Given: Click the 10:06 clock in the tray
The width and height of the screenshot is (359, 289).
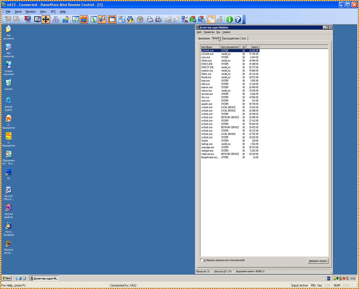Looking at the screenshot, I should point(353,278).
